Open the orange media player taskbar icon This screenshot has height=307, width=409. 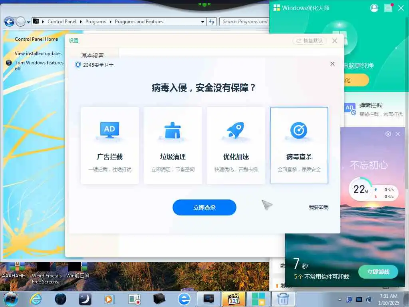coord(109,299)
